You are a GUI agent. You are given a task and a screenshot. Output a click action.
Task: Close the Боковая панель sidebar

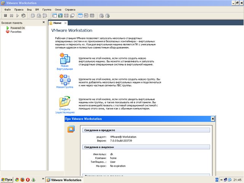click(43, 22)
